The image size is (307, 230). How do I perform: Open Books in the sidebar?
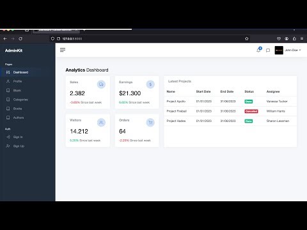click(28, 109)
